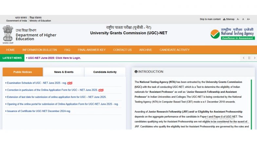This screenshot has width=257, height=144.
Task: Open Opening of the online portal notice
Action: point(63,104)
